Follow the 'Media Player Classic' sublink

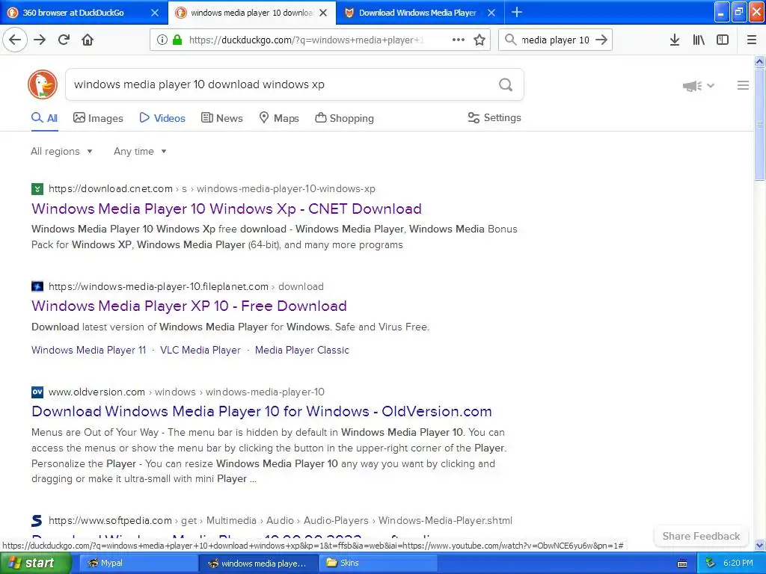coord(302,350)
